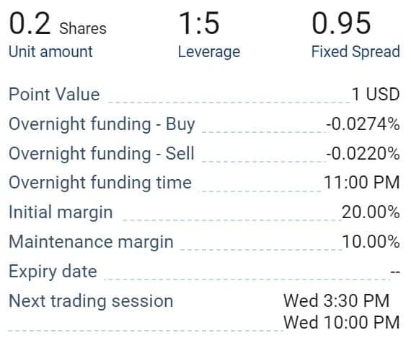Viewport: 411px width, 338px height.
Task: Click the Point Value row label
Action: click(54, 95)
